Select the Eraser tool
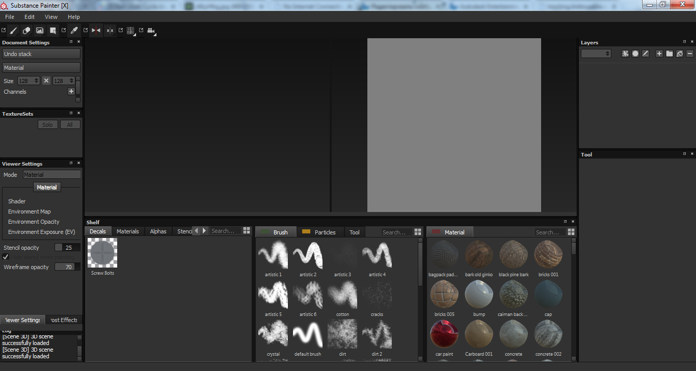The image size is (696, 371). click(26, 31)
